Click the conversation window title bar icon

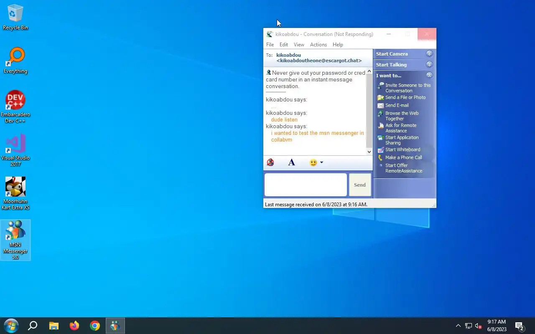(270, 34)
